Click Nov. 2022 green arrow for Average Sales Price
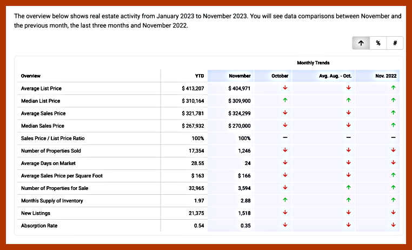The height and width of the screenshot is (250, 412). pos(393,113)
